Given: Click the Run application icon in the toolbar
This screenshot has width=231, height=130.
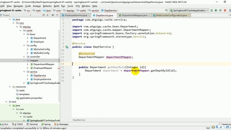Looking at the screenshot, I should tap(212, 10).
